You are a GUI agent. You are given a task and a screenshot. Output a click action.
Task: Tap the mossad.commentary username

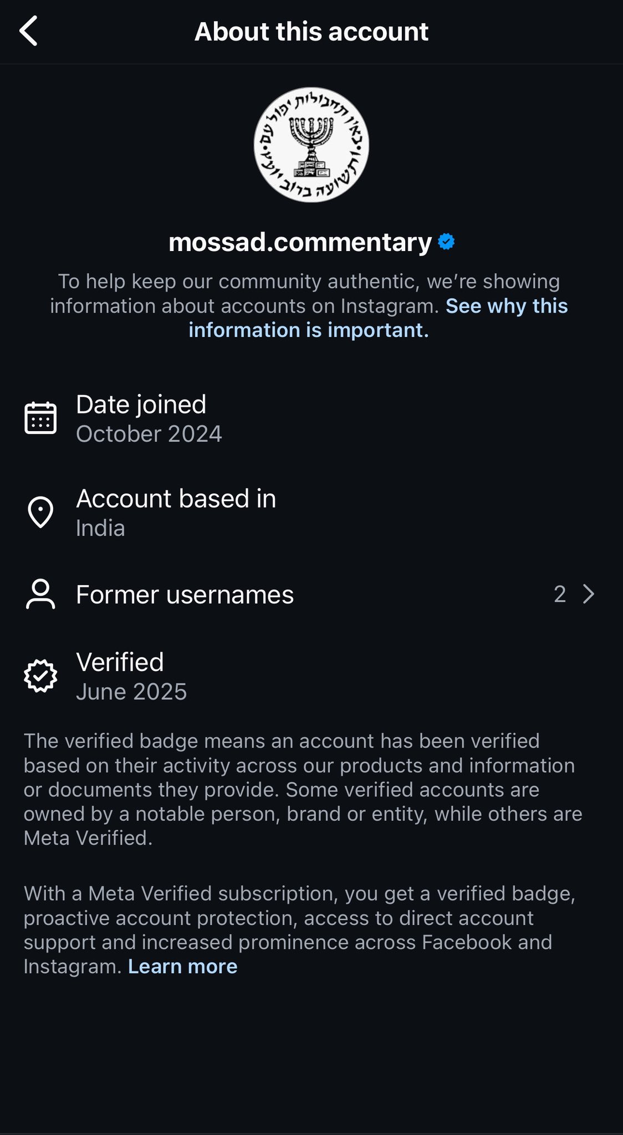tap(300, 242)
